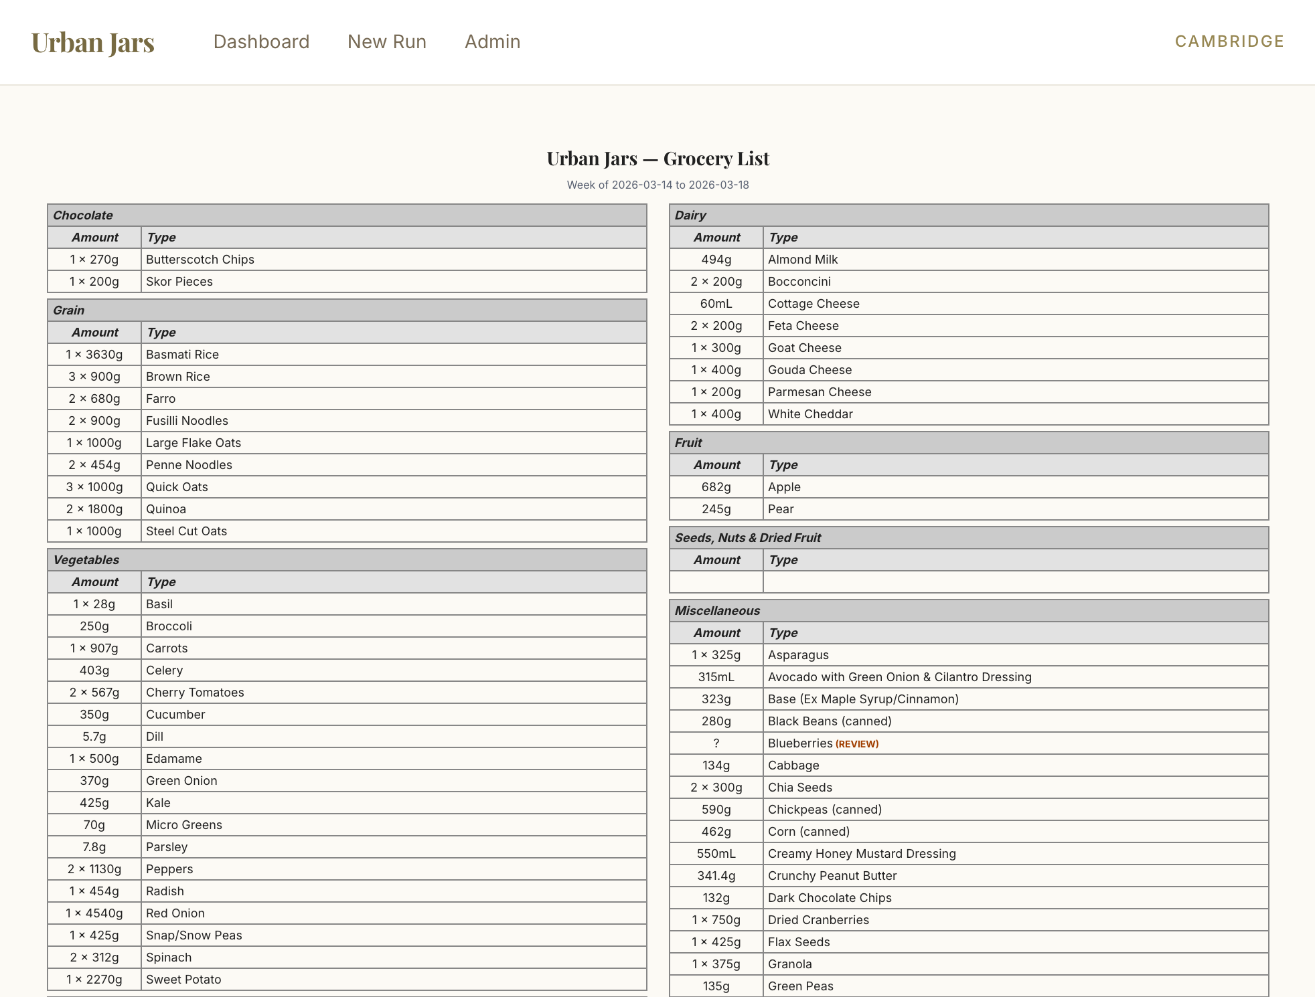Viewport: 1315px width, 997px height.
Task: Select the Grocery List page title
Action: pyautogui.click(x=657, y=159)
